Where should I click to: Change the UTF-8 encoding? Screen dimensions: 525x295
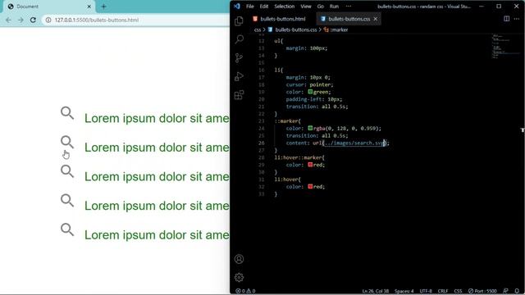pyautogui.click(x=426, y=291)
